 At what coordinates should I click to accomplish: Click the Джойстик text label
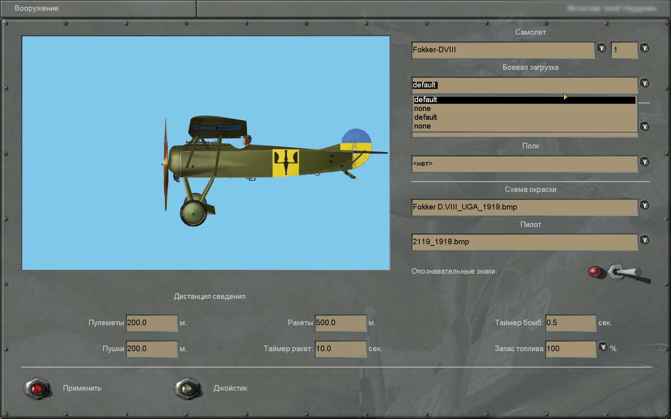pos(230,388)
